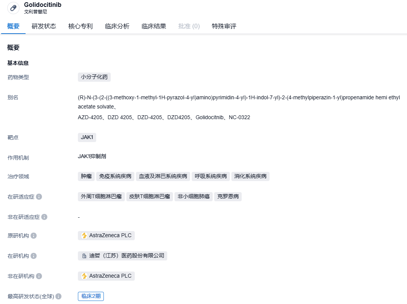The width and height of the screenshot is (407, 304).
Task: Click the 迪哲 company building icon
Action: click(x=84, y=256)
